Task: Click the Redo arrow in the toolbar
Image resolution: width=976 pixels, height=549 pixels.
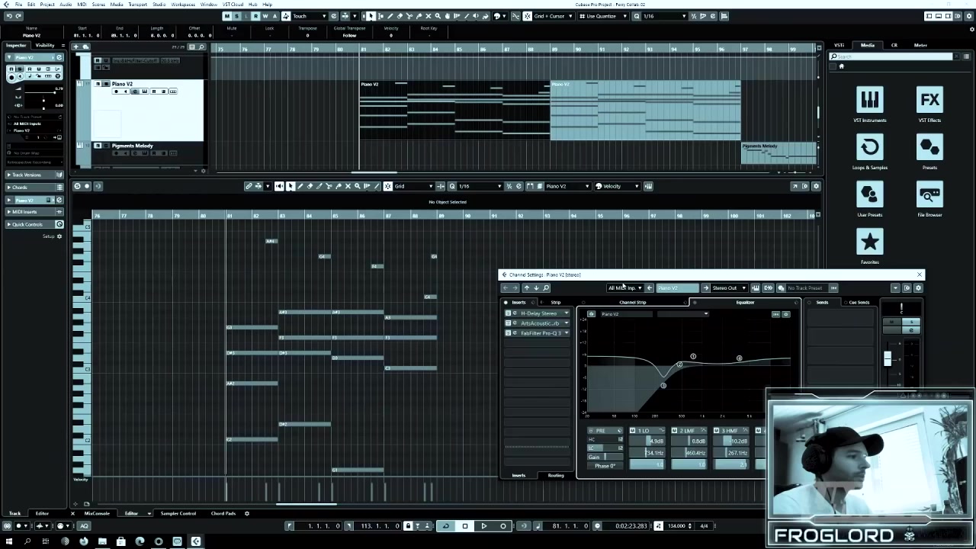Action: pos(19,16)
